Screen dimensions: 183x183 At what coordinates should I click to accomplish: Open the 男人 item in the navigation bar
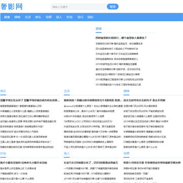pos(59,17)
